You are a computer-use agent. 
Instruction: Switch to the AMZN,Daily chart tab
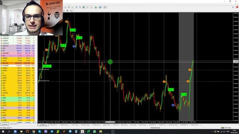coord(96,125)
